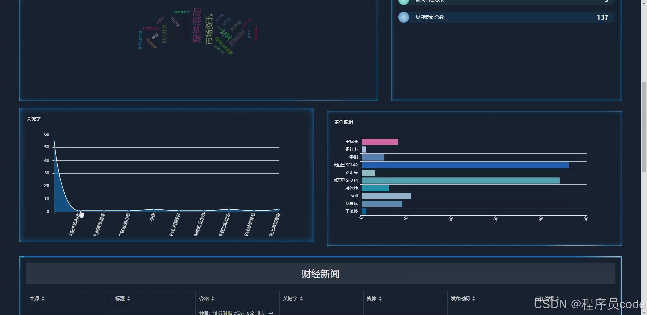The image size is (647, 315).
Task: Toggle sorting on the 介绍 column
Action: click(214, 299)
